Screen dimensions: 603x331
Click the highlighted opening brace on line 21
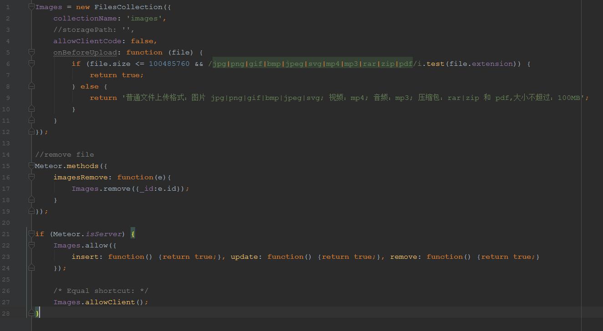pyautogui.click(x=133, y=234)
